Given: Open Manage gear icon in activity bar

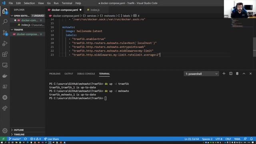Looking at the screenshot, I should [x=5, y=131].
